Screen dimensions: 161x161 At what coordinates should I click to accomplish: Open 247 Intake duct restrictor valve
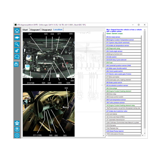123,111
